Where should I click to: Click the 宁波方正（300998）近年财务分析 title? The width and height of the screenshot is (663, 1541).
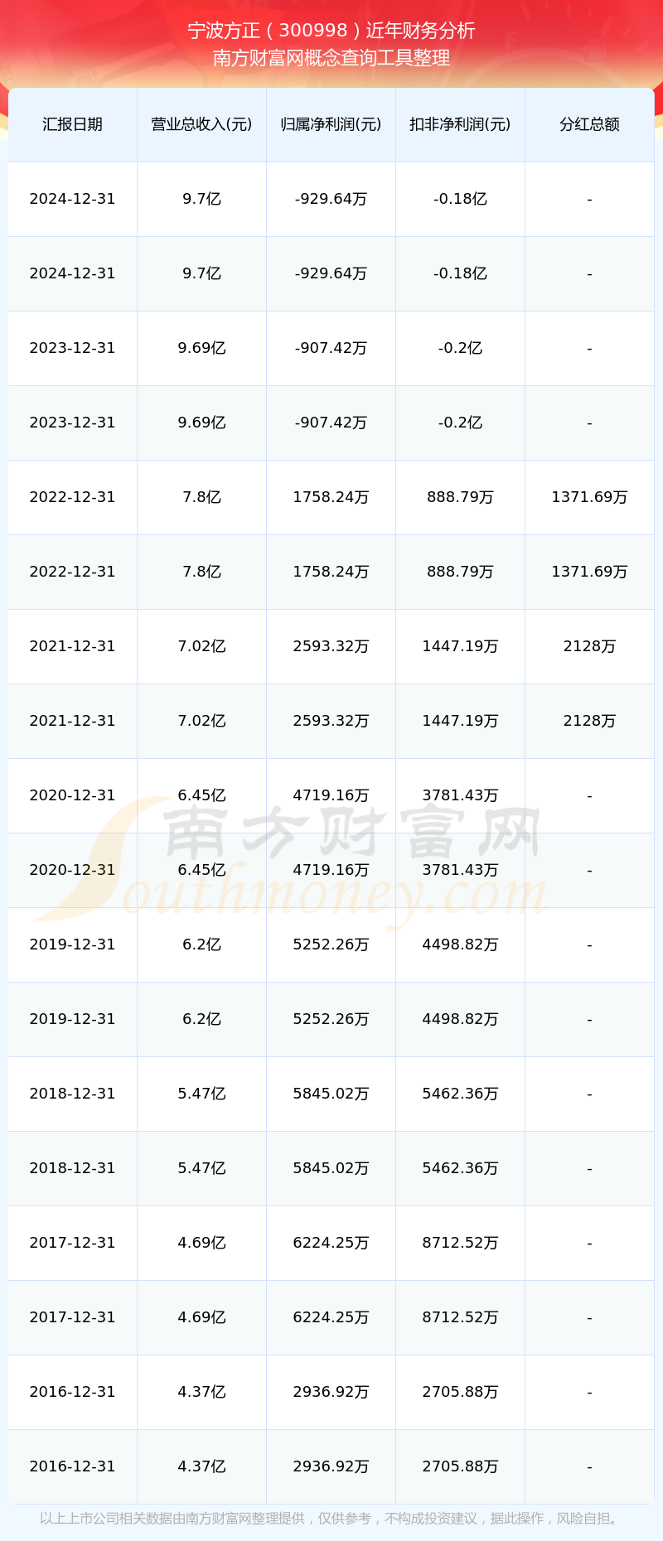pyautogui.click(x=331, y=31)
